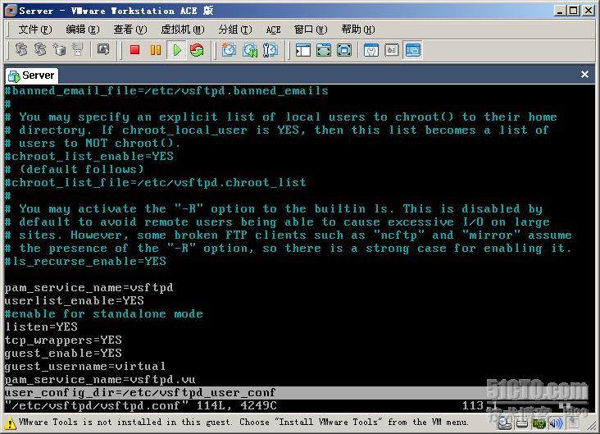Click the highlighted console view icon
The image size is (600, 434).
point(412,50)
